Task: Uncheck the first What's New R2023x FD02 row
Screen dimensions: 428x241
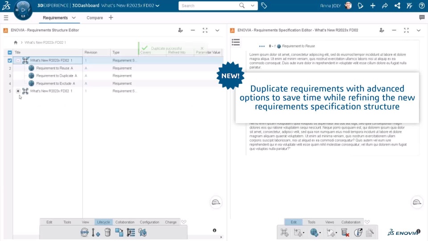Action: (9, 60)
